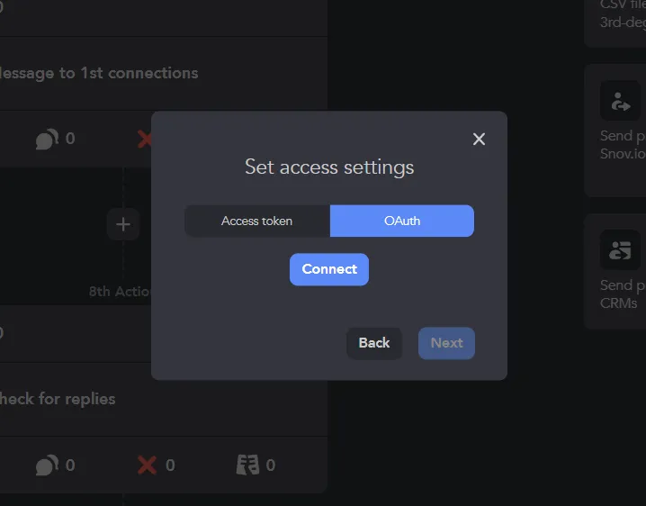
Task: Select the Send to CRMs card label
Action: tap(623, 294)
